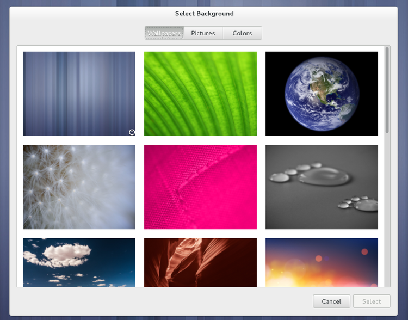Click the Select Background dialog title
408x320 pixels.
point(204,13)
